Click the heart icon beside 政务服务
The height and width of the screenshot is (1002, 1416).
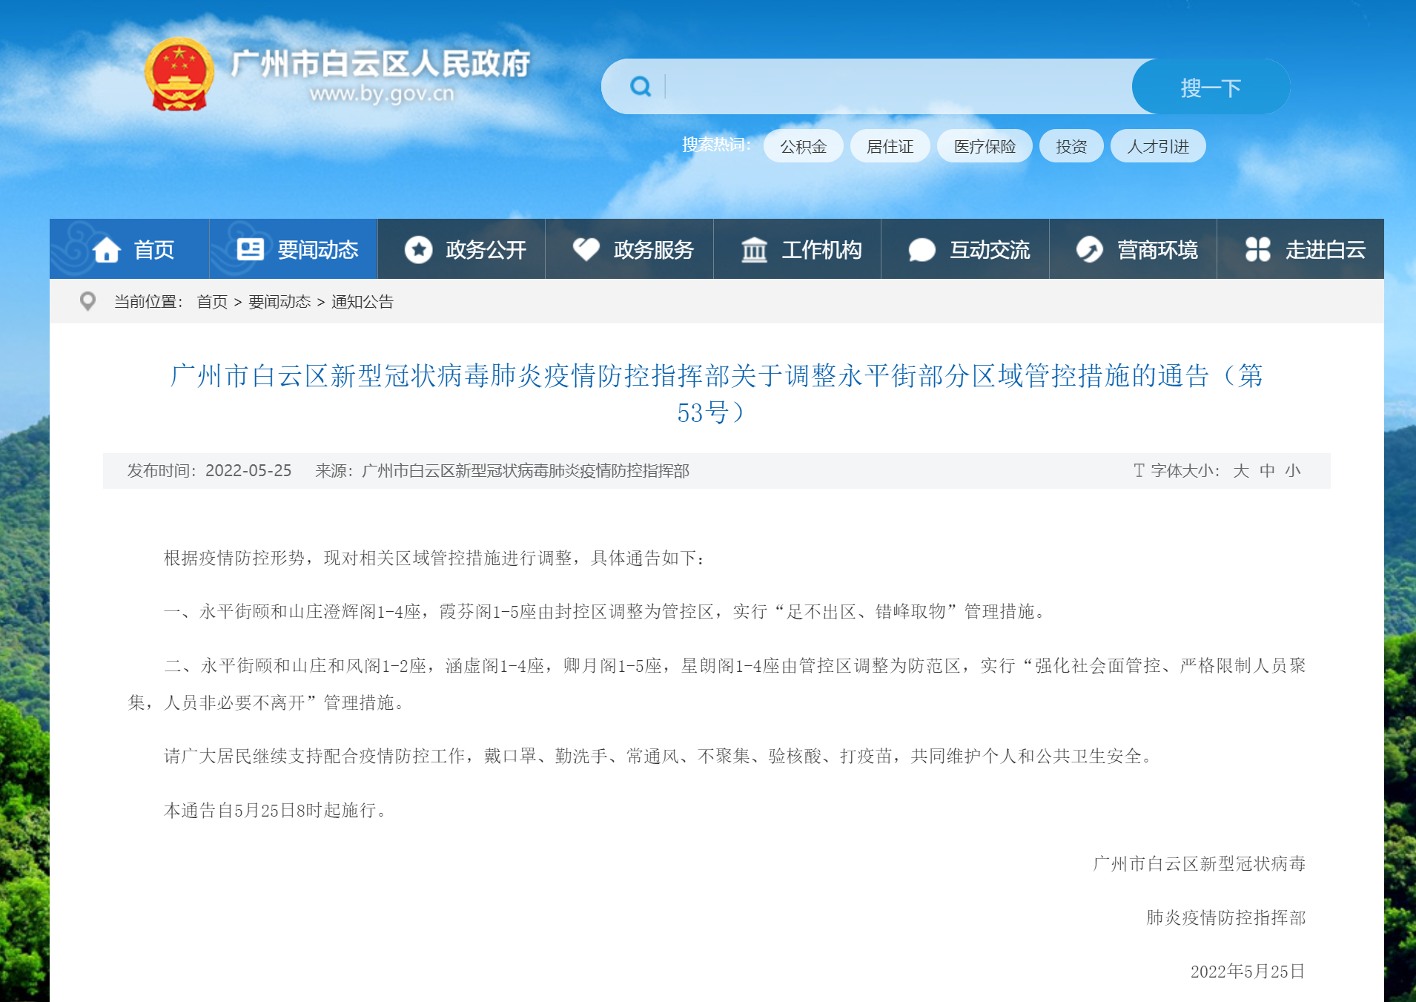(x=586, y=249)
